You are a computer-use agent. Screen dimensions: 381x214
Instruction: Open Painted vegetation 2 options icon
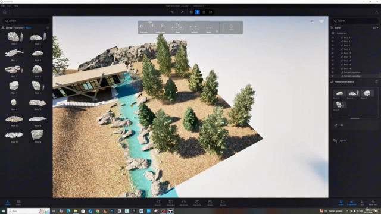point(377,82)
